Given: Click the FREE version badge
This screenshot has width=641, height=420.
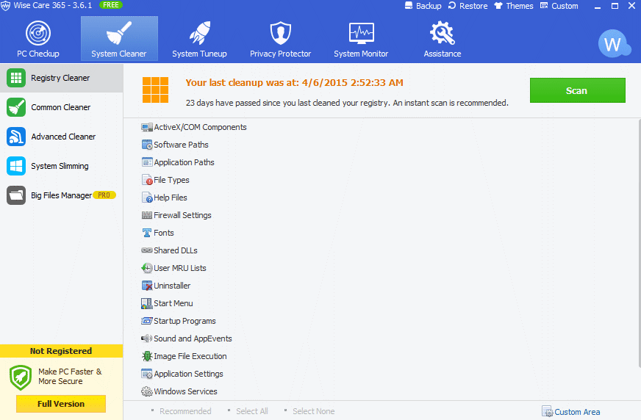Looking at the screenshot, I should click(x=111, y=5).
